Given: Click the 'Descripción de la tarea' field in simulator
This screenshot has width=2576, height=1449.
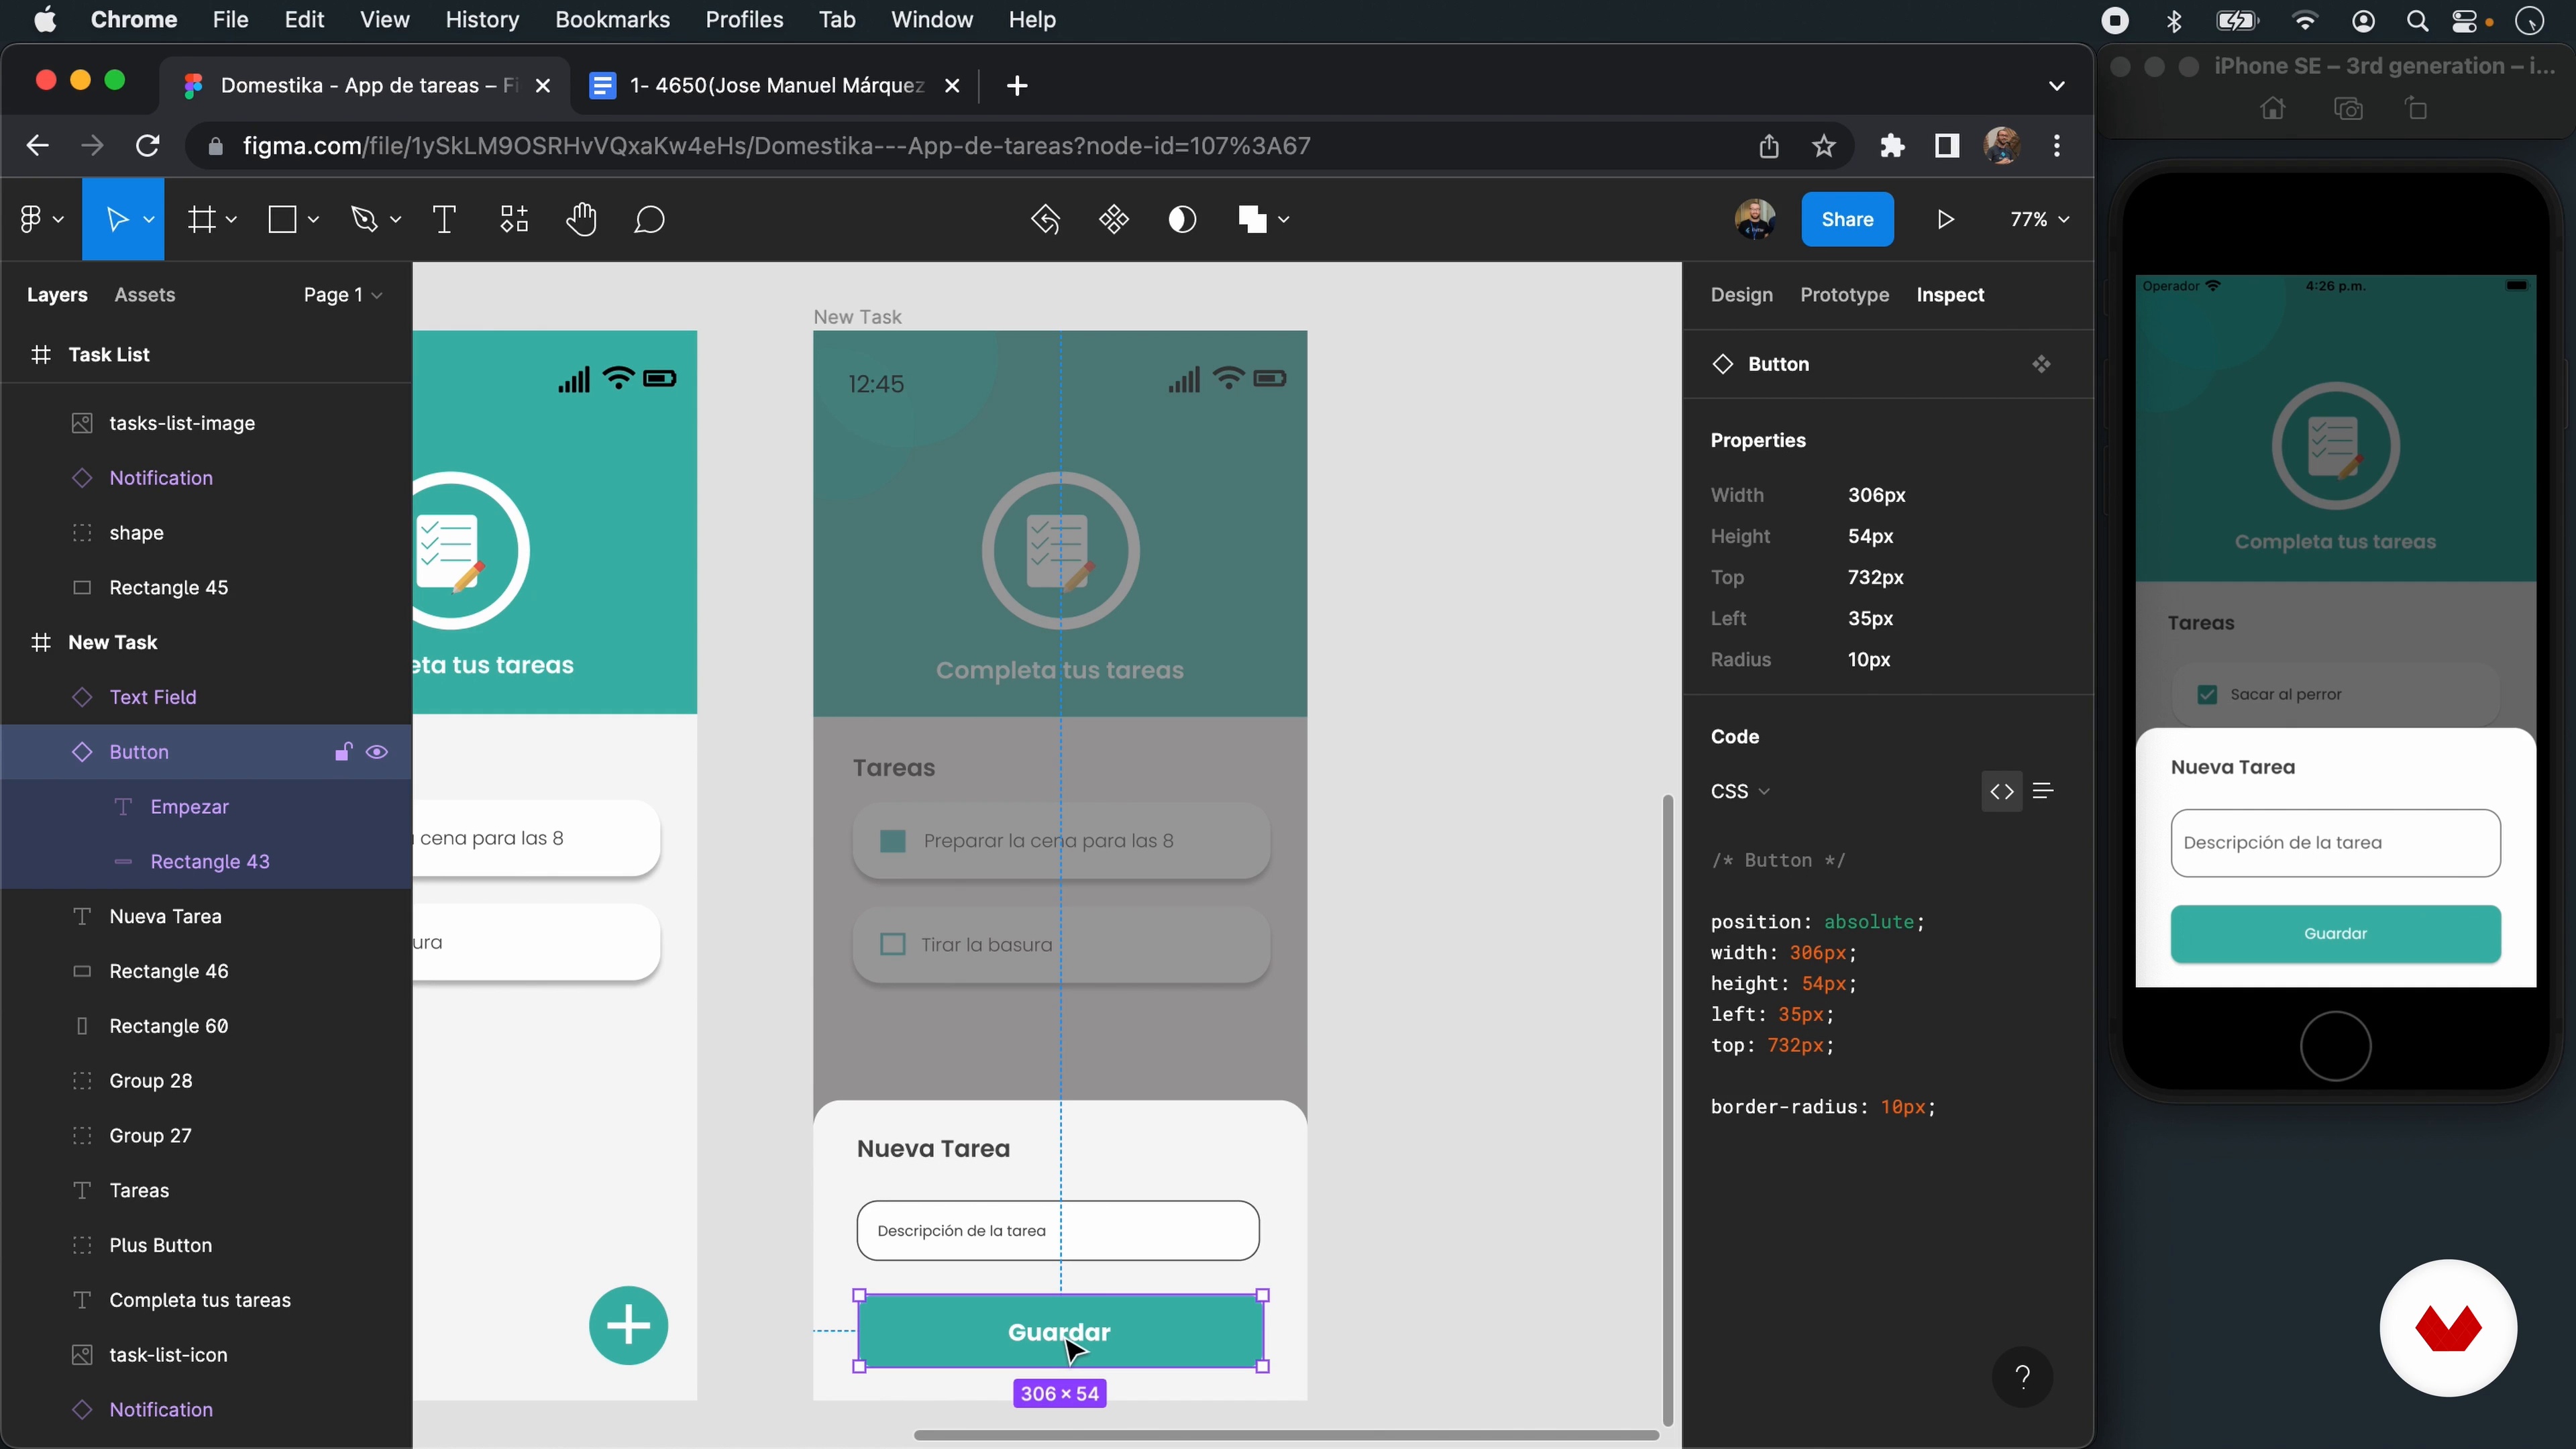Looking at the screenshot, I should (x=2335, y=843).
